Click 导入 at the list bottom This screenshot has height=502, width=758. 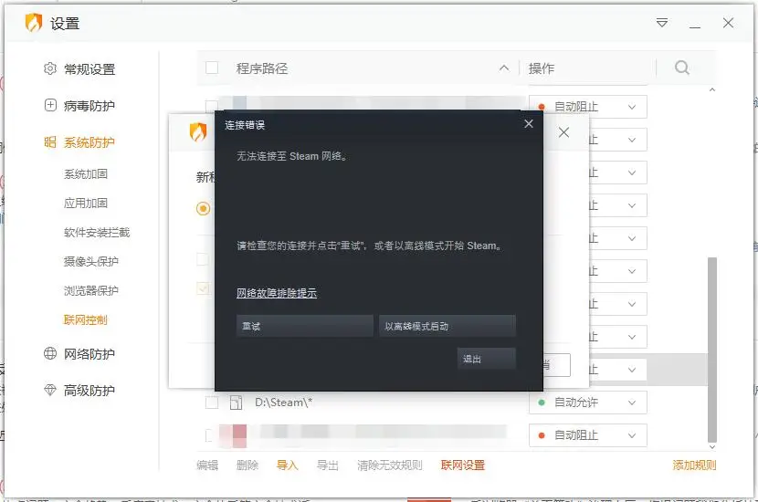pyautogui.click(x=287, y=465)
